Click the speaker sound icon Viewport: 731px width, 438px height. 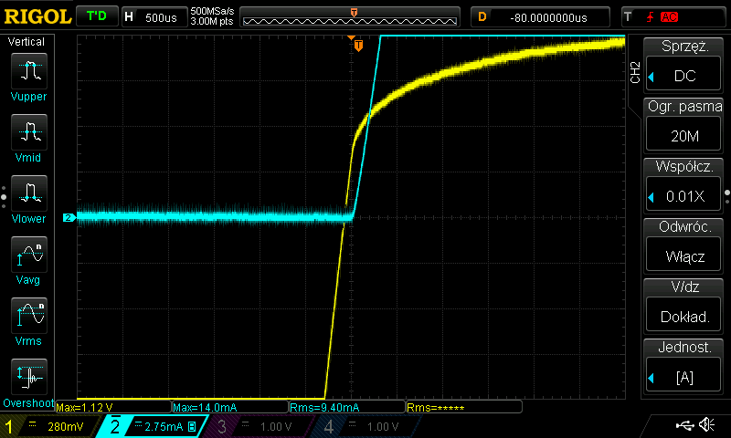coord(706,424)
